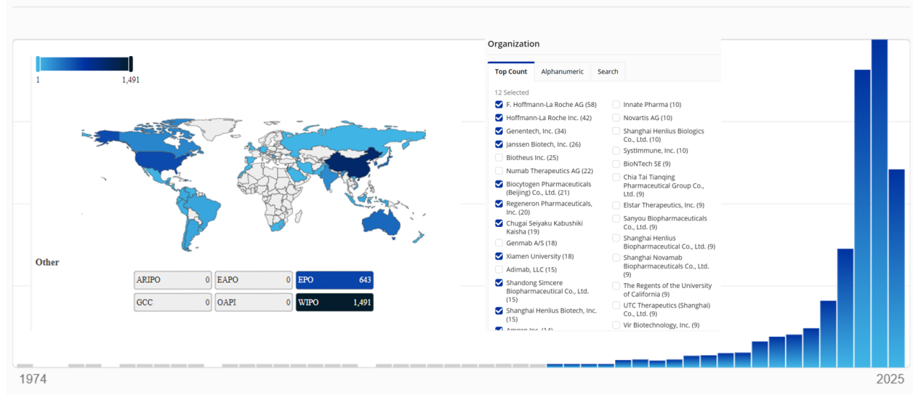
Task: Check Vir Biotechnology, Inc. (9)
Action: click(617, 325)
